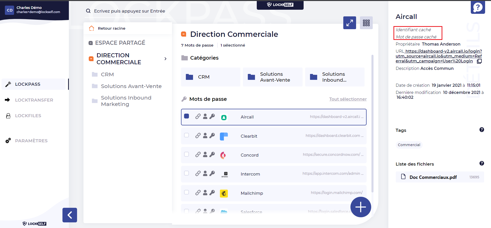Open the help question mark button
This screenshot has width=491, height=228.
click(x=478, y=7)
